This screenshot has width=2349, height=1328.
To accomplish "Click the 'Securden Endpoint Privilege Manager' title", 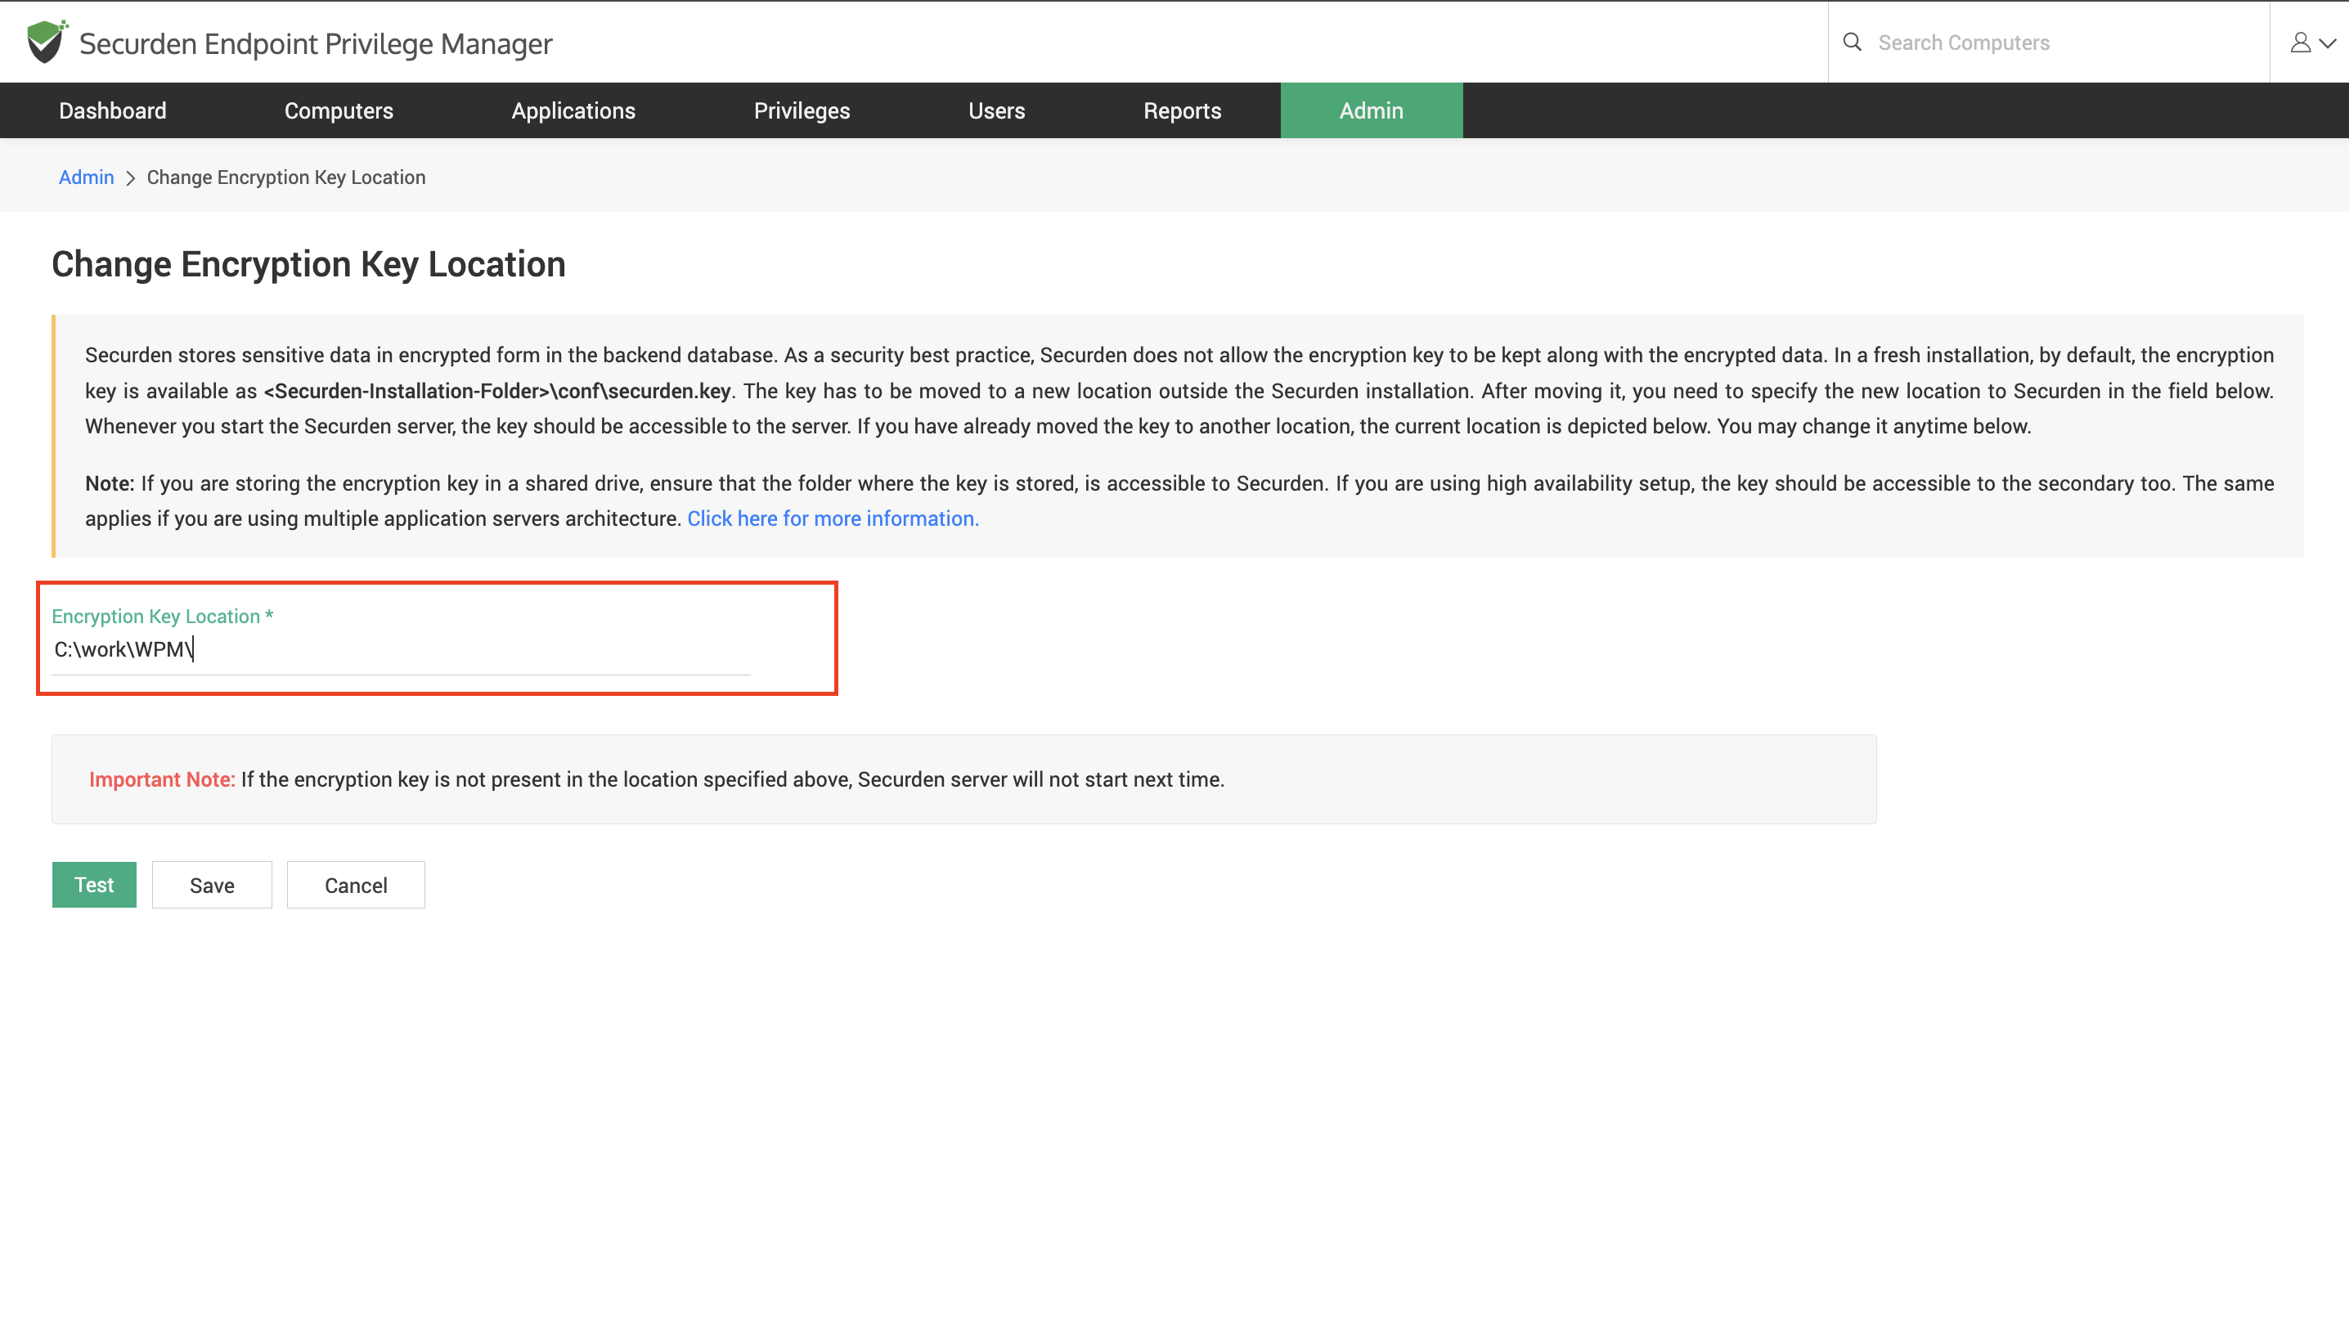I will pyautogui.click(x=316, y=43).
